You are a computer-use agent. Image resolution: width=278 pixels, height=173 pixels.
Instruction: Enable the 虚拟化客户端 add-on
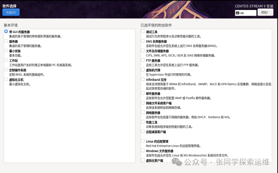pos(143,160)
